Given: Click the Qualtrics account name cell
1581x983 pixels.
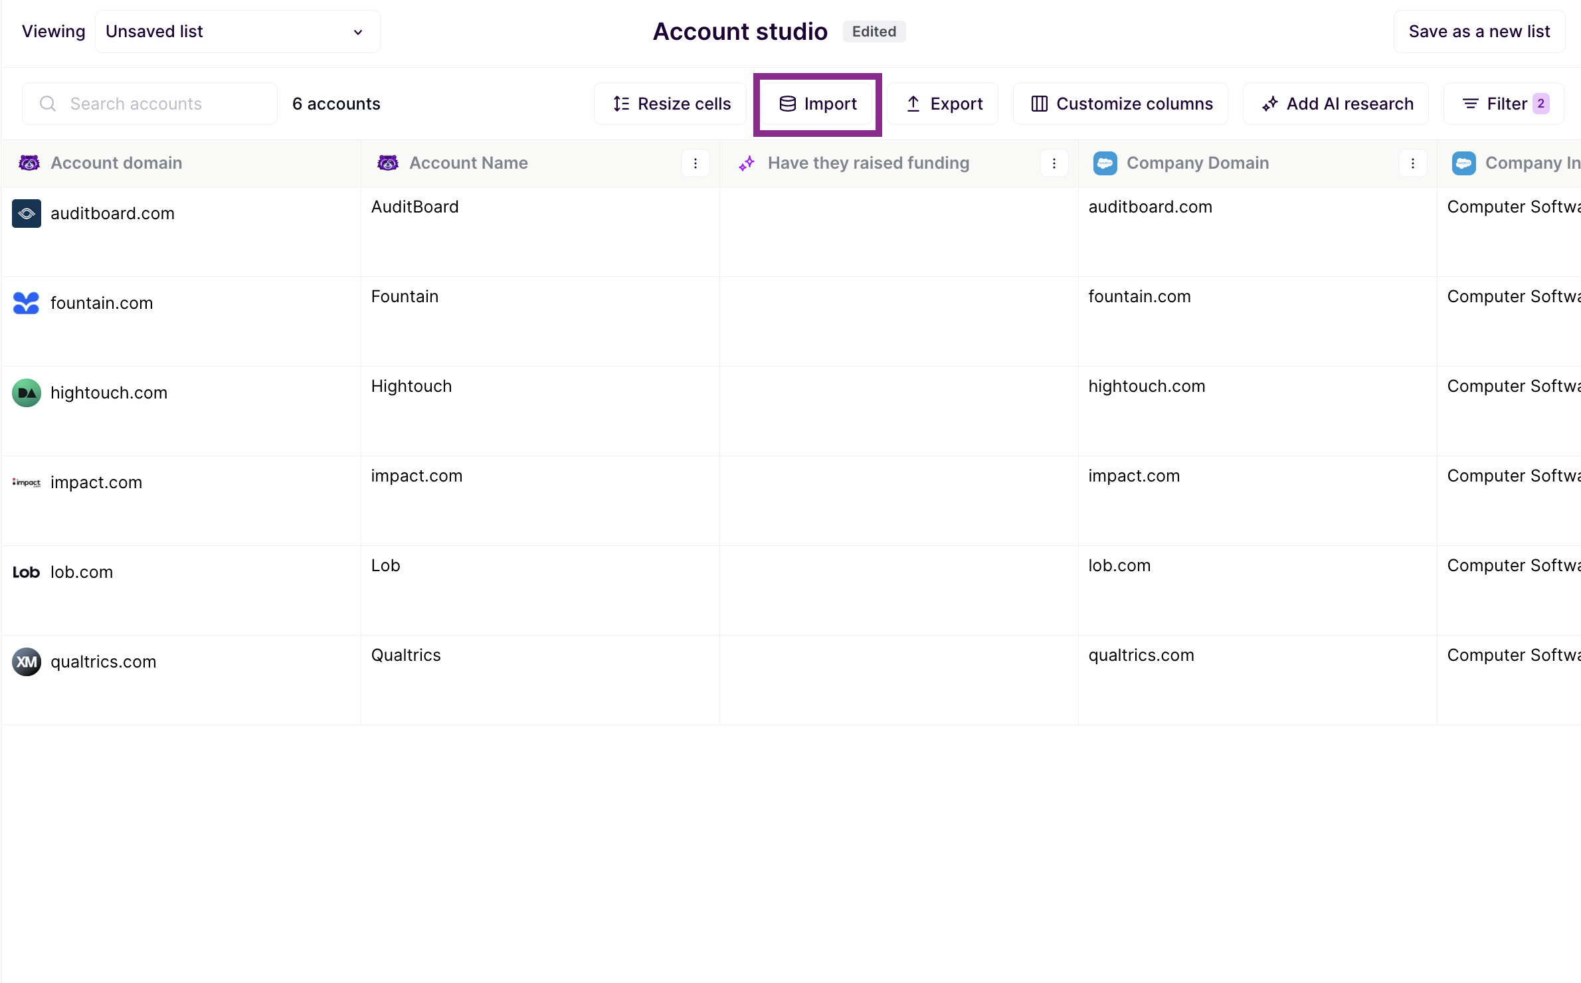Looking at the screenshot, I should tap(540, 680).
